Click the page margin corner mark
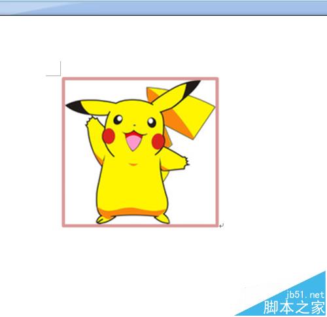 pyautogui.click(x=54, y=69)
